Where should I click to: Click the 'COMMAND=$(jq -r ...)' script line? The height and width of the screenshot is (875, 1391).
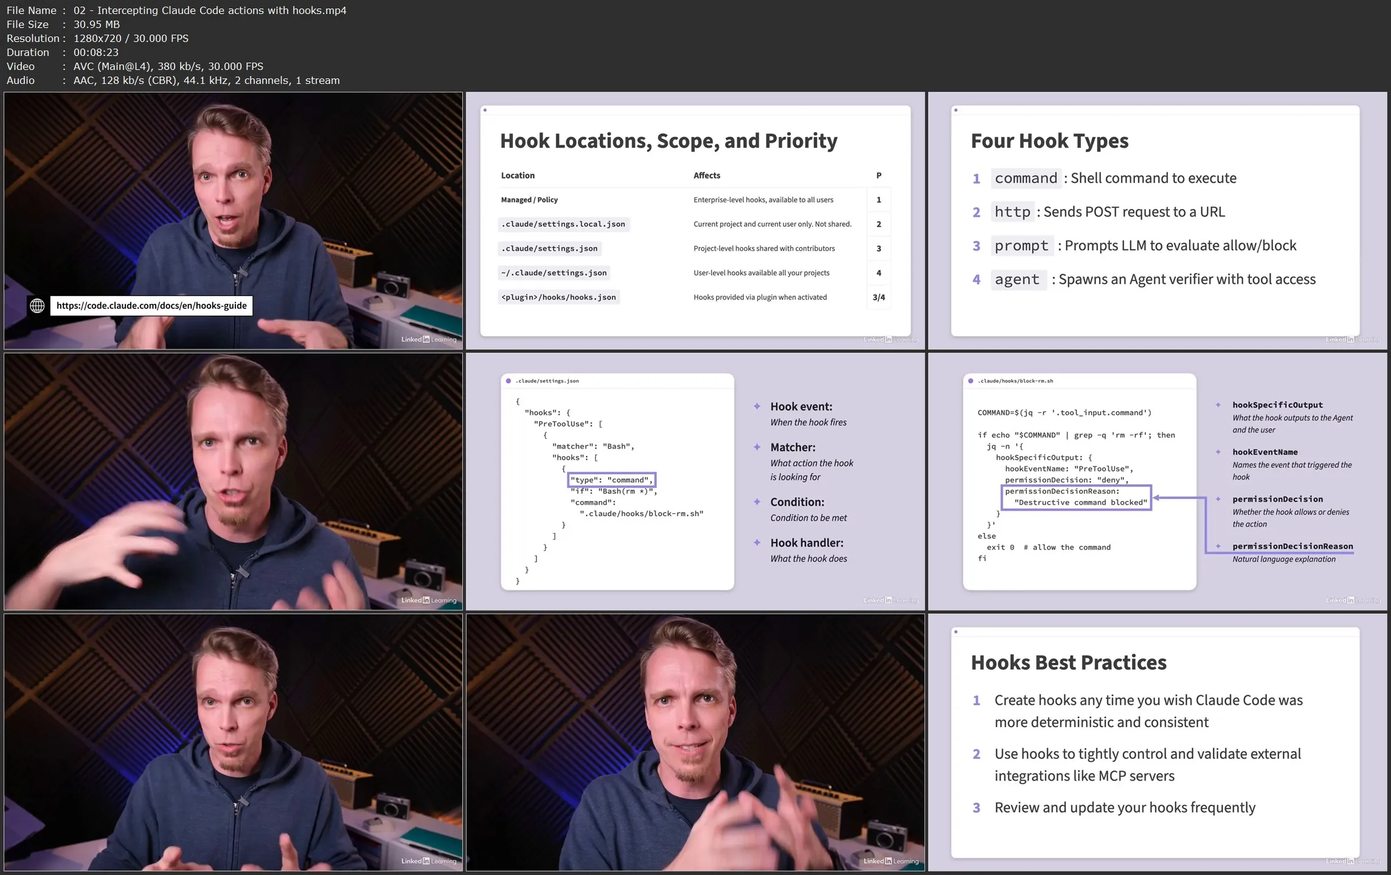[x=1064, y=413]
